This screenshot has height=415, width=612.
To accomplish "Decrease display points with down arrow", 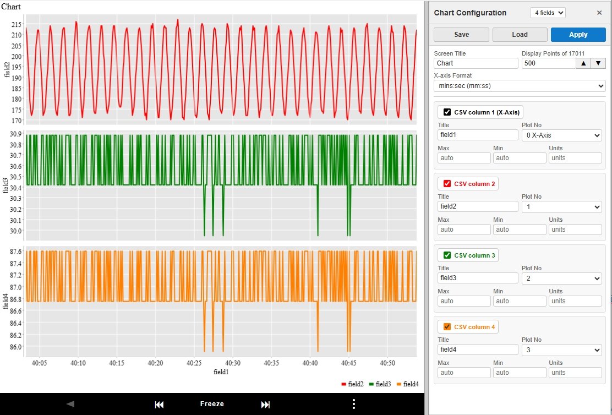I will [x=598, y=63].
